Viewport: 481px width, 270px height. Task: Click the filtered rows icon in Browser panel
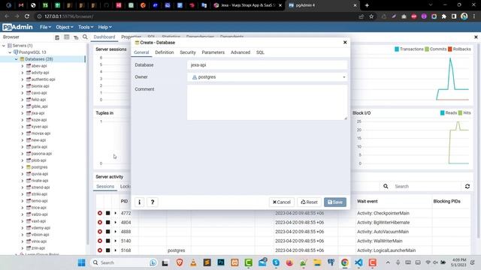76,37
